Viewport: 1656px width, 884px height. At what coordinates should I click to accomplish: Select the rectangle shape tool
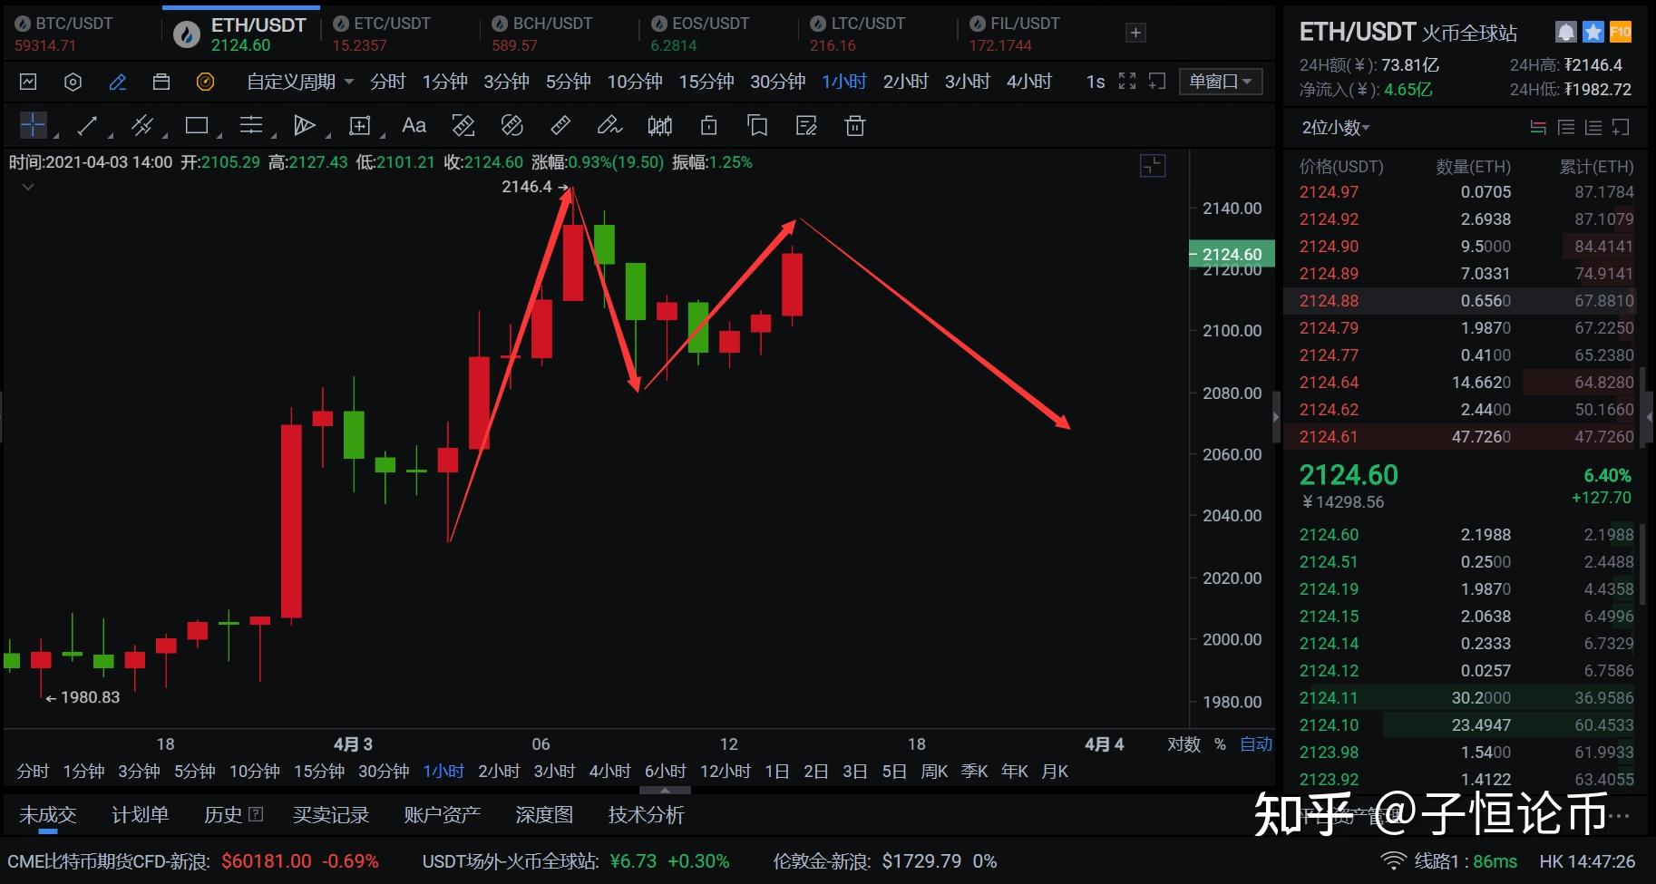tap(197, 126)
